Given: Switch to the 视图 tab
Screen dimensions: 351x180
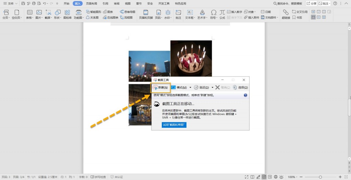Looking at the screenshot, I should pos(128,3).
